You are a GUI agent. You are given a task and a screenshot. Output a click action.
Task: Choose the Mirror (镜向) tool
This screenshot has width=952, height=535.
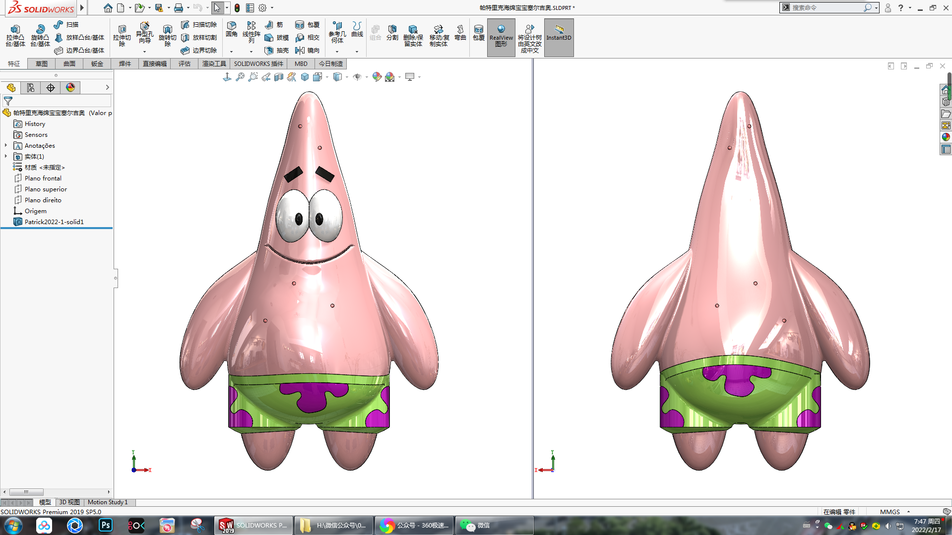coord(308,50)
